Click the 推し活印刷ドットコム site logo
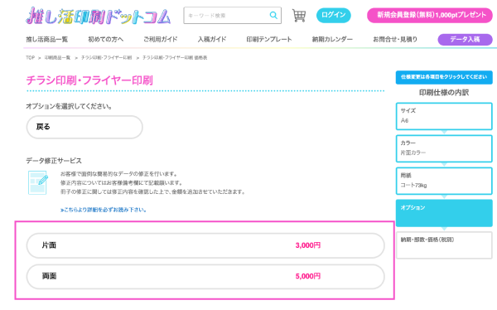Image resolution: width=497 pixels, height=310 pixels. pyautogui.click(x=99, y=16)
